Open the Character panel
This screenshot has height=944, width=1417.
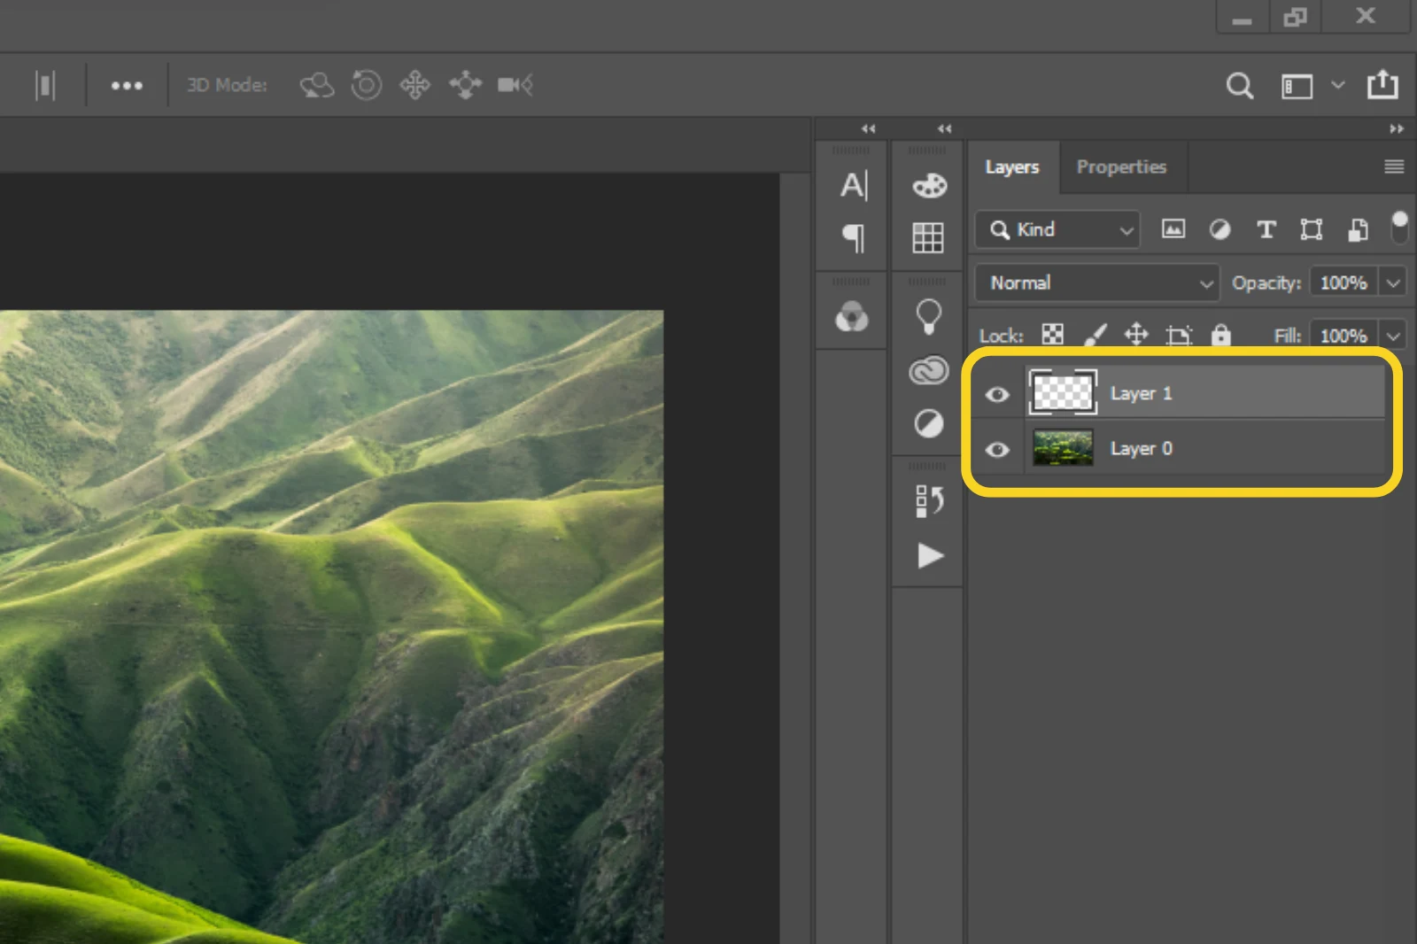point(852,184)
